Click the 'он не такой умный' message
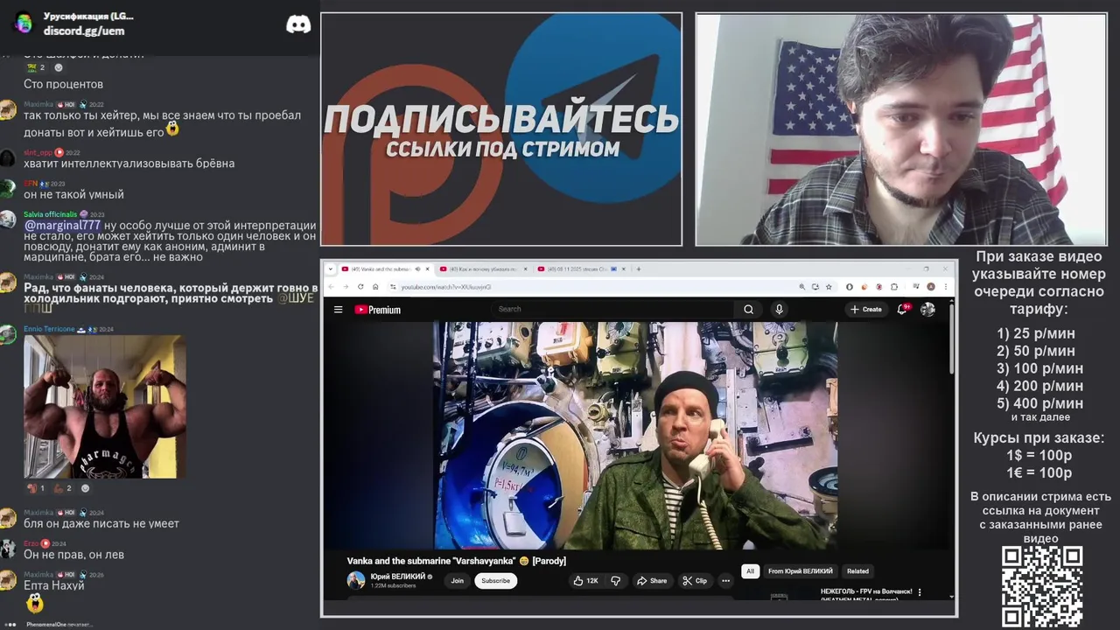The width and height of the screenshot is (1120, 630). coord(73,194)
